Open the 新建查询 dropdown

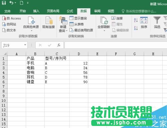pos(63,24)
